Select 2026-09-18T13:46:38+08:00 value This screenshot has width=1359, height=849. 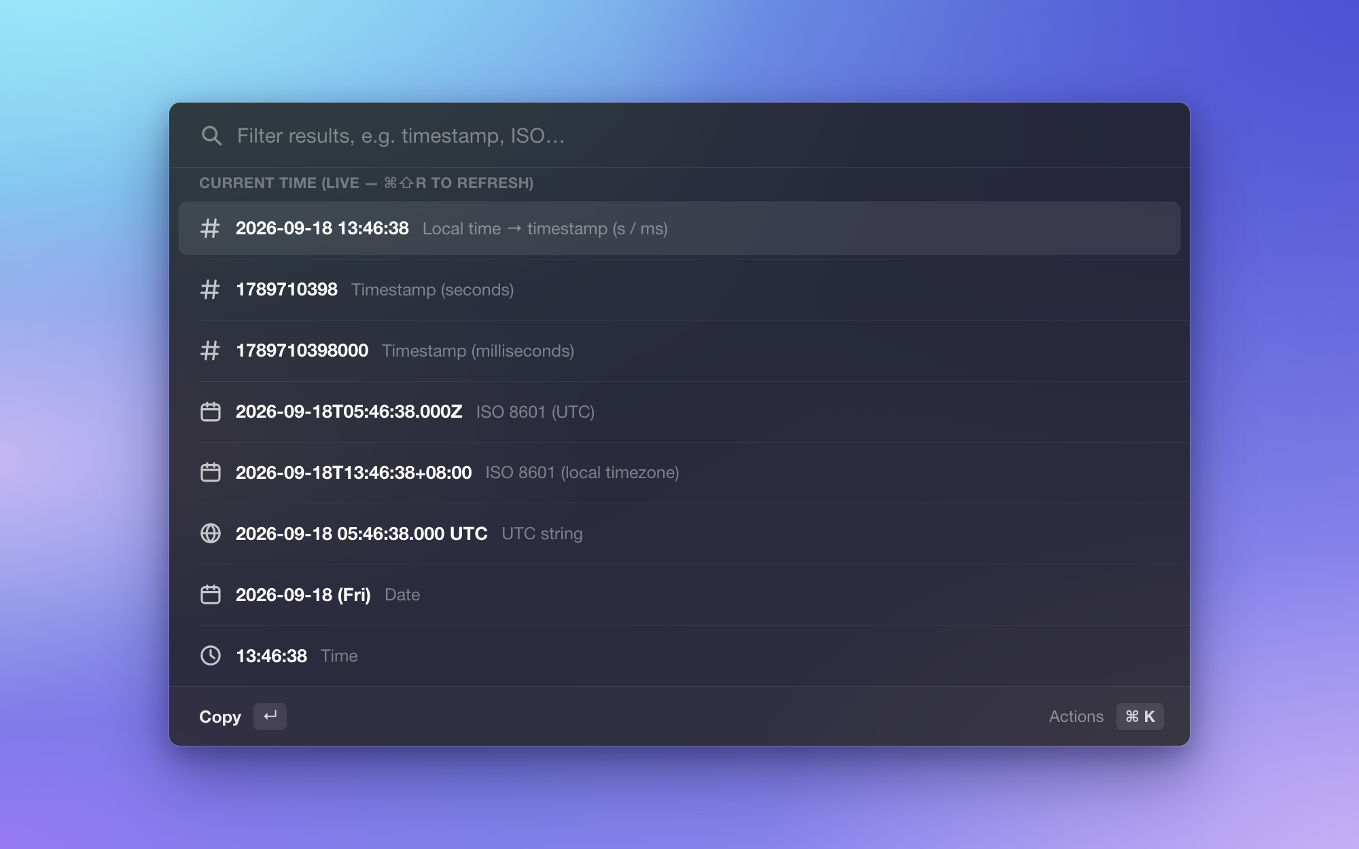pos(353,472)
